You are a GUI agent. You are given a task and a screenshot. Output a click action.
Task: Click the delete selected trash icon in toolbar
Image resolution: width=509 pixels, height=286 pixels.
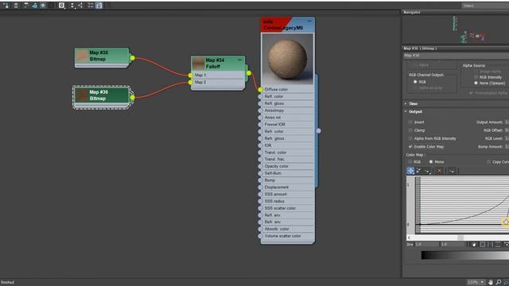[16, 6]
